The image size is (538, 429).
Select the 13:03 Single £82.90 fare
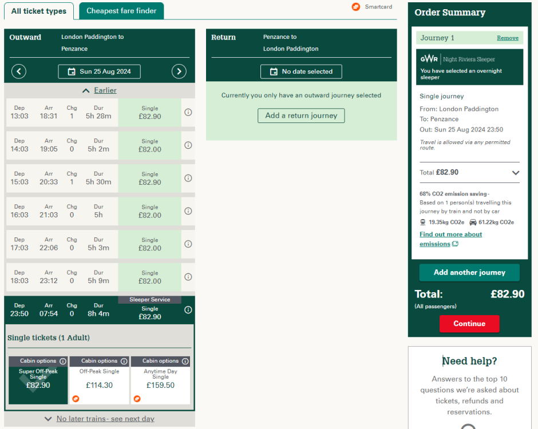coord(149,113)
